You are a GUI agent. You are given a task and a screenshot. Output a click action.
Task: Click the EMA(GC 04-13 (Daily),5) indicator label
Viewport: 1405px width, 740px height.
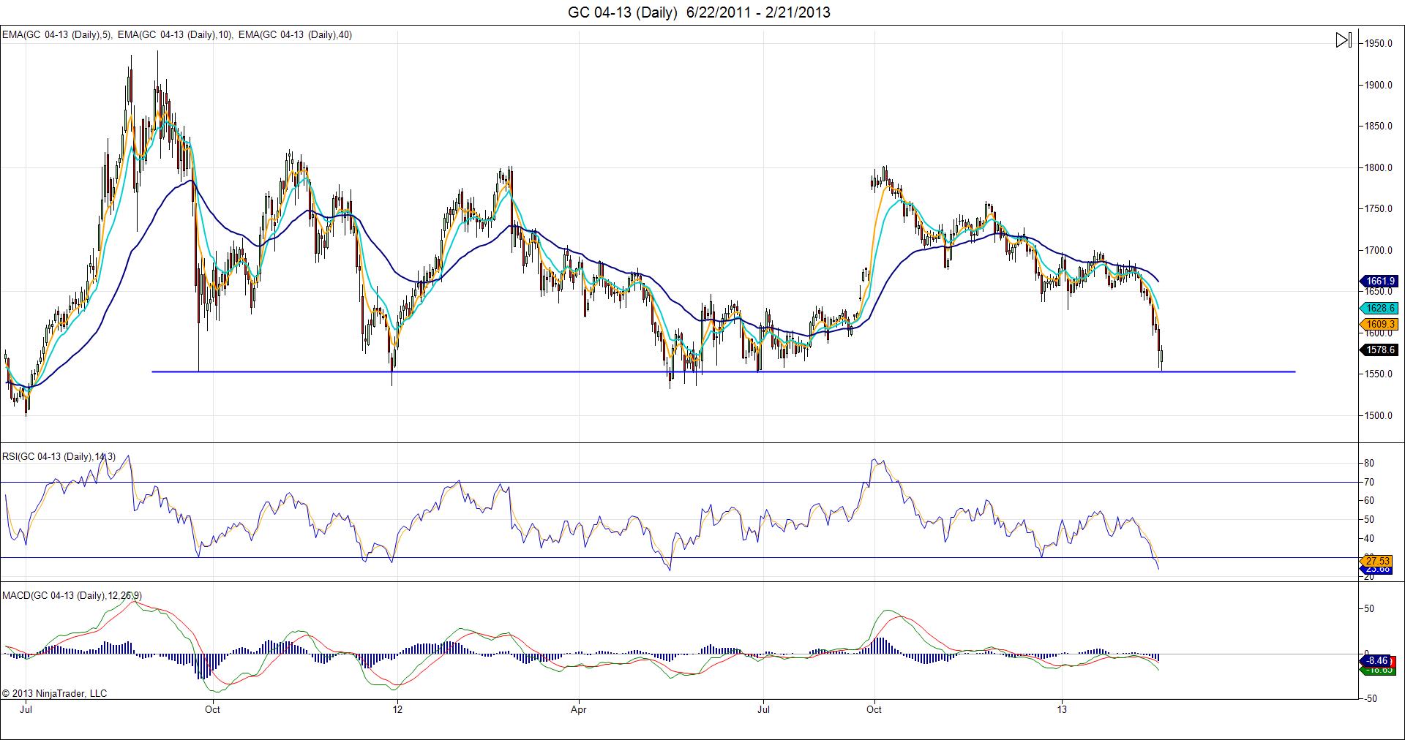[57, 34]
